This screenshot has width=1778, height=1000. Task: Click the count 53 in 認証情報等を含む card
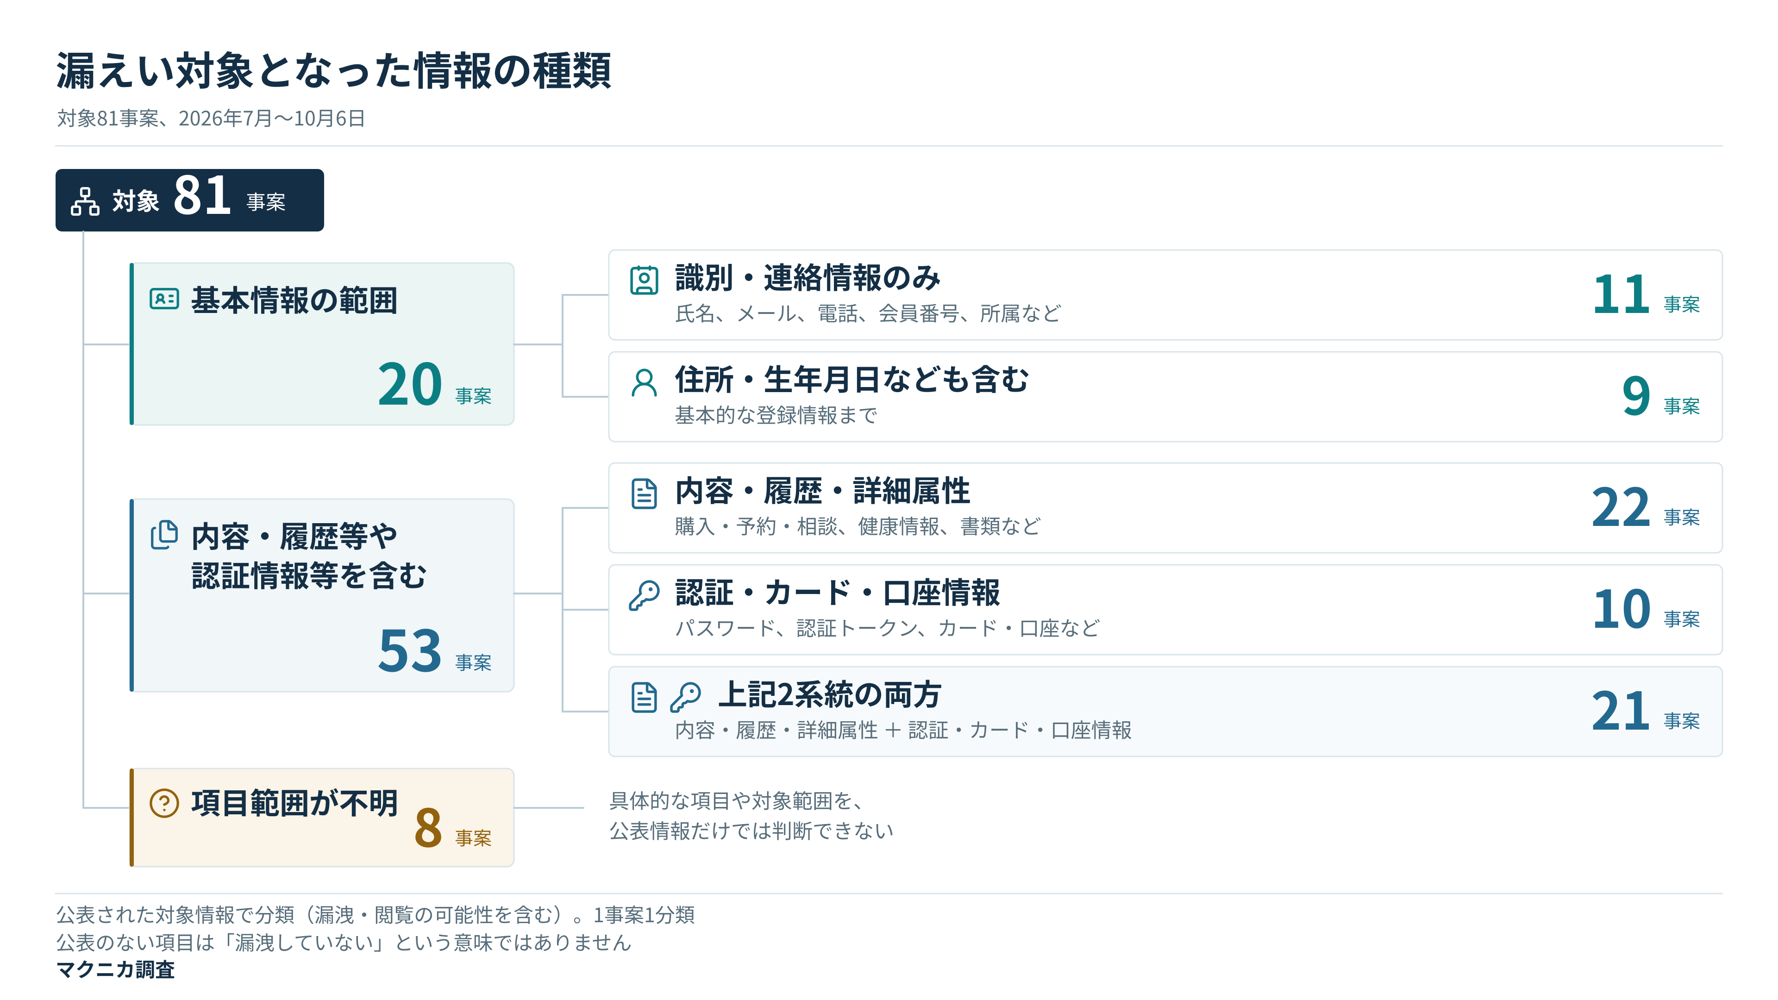pos(410,651)
